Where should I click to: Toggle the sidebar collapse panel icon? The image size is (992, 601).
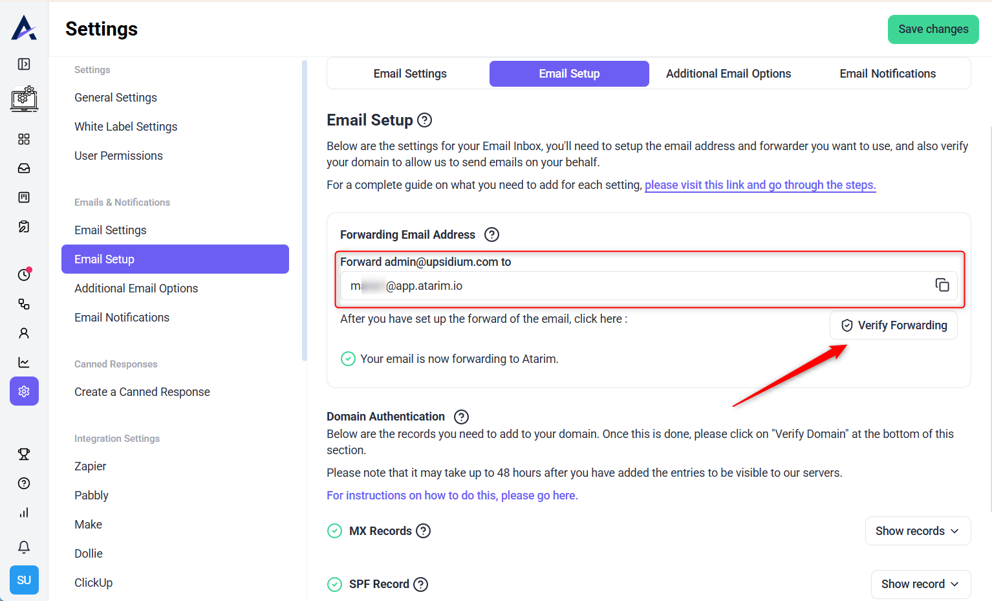coord(24,64)
